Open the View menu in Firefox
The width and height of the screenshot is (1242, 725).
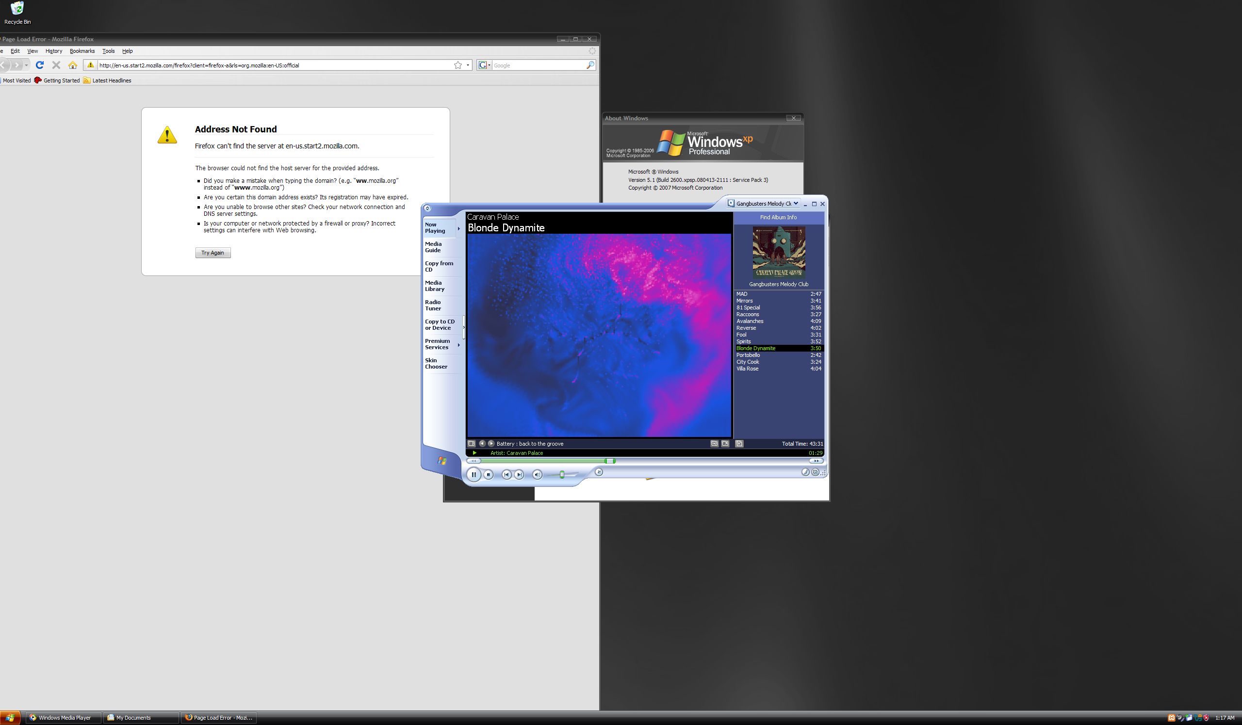coord(33,51)
